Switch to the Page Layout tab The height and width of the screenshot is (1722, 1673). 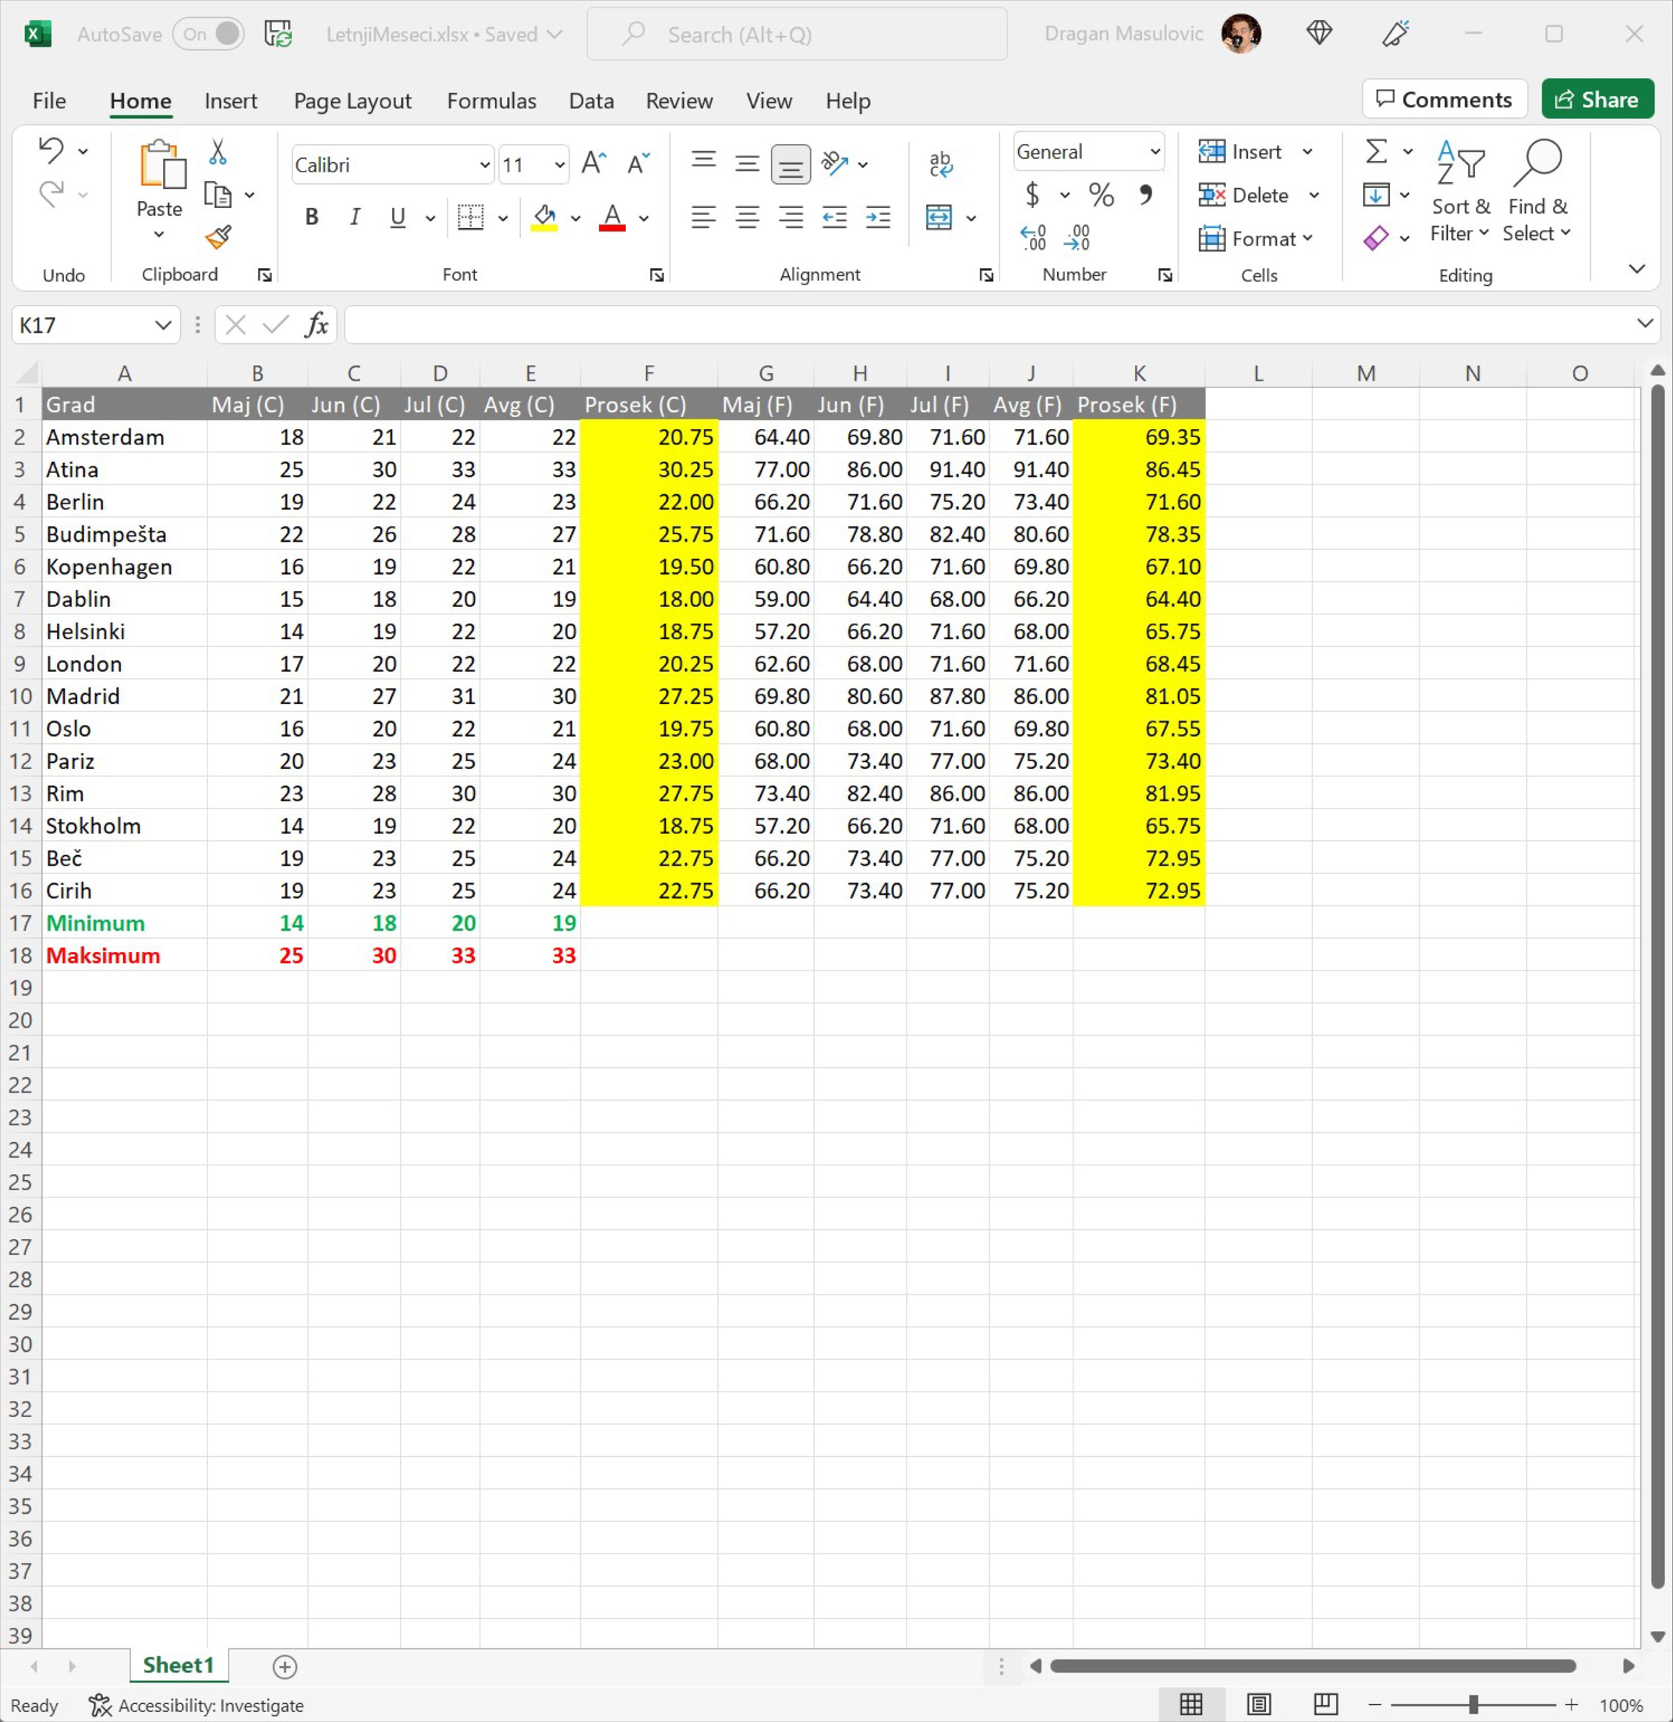coord(353,101)
